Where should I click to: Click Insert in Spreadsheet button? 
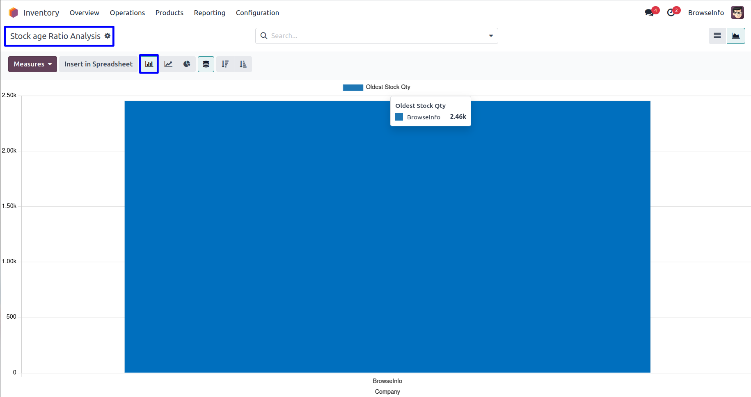pos(98,64)
